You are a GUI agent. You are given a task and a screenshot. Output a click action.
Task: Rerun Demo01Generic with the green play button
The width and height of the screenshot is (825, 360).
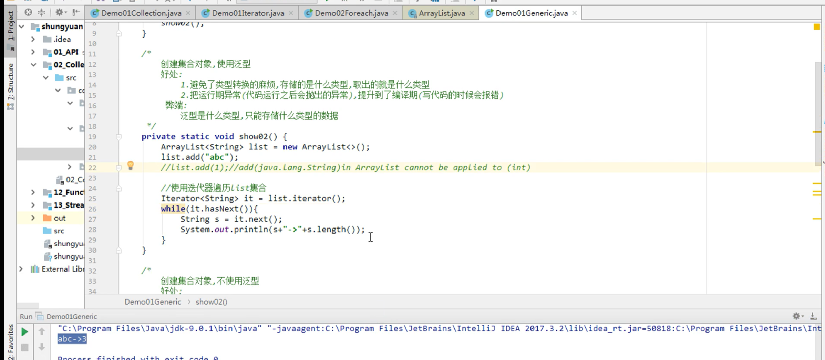pyautogui.click(x=24, y=331)
